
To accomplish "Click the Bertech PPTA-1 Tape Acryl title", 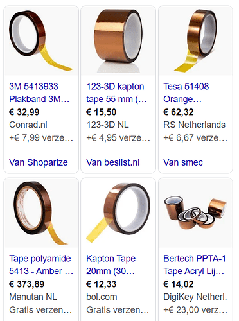I will (195, 265).
